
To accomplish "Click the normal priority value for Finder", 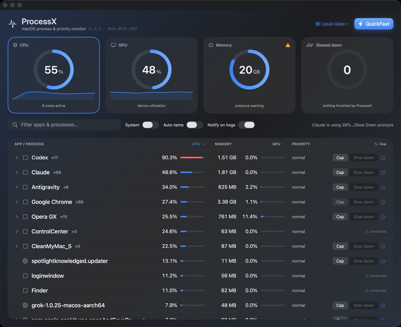I will tap(298, 291).
